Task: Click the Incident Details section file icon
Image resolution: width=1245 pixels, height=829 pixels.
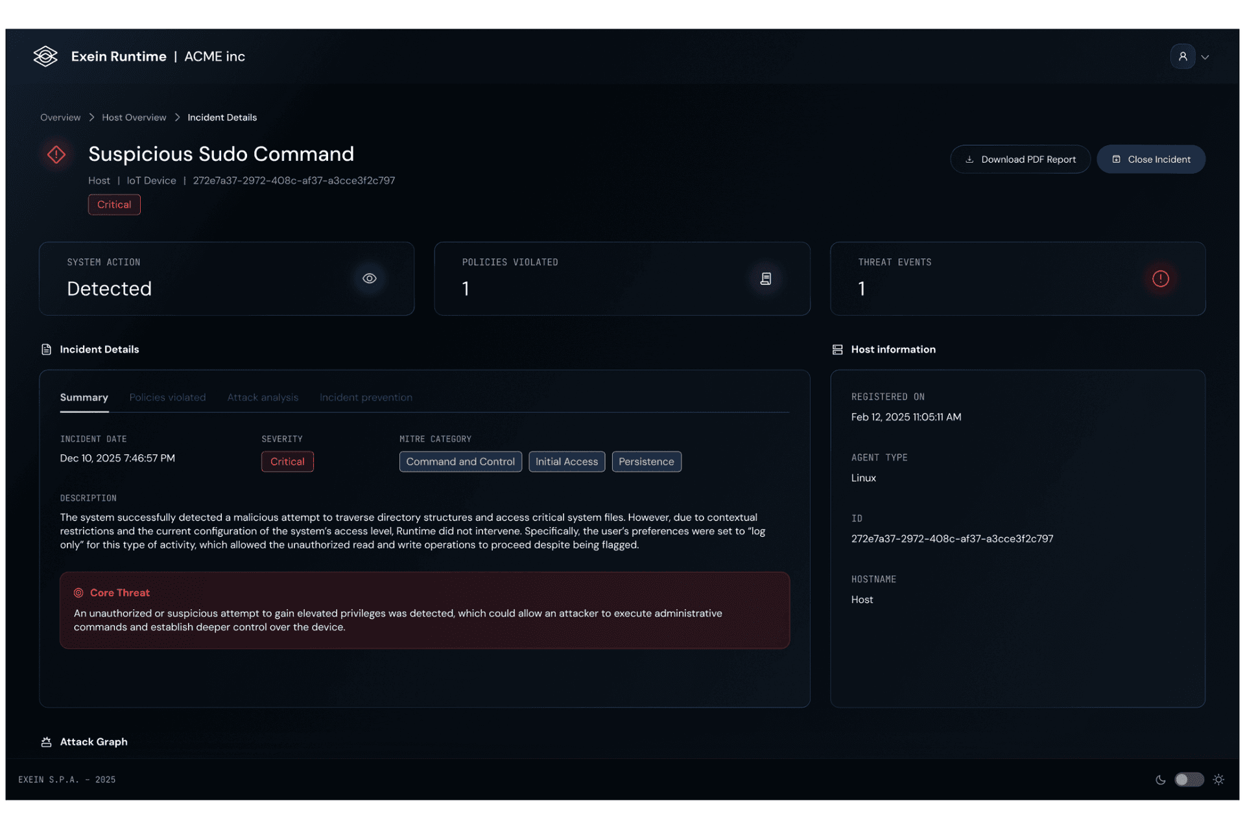Action: (46, 350)
